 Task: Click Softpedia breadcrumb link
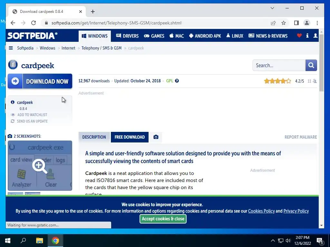[25, 48]
